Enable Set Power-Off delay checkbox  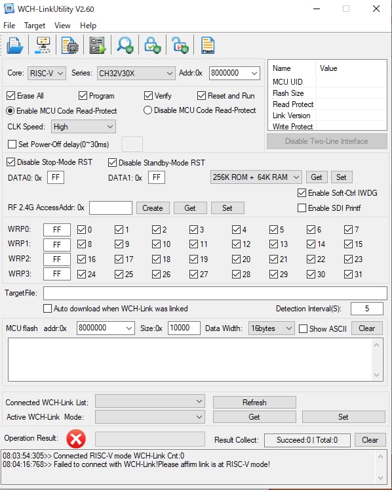12,144
